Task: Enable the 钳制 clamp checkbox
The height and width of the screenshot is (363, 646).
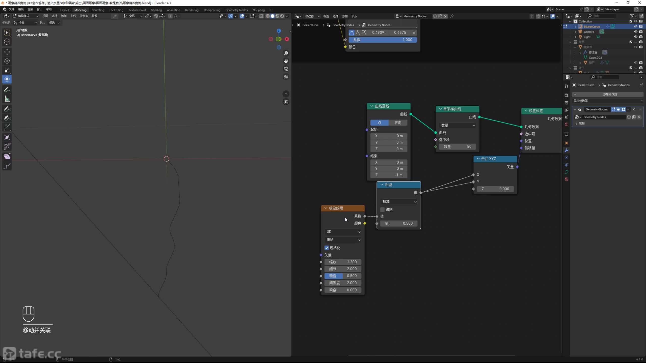Action: pos(382,209)
